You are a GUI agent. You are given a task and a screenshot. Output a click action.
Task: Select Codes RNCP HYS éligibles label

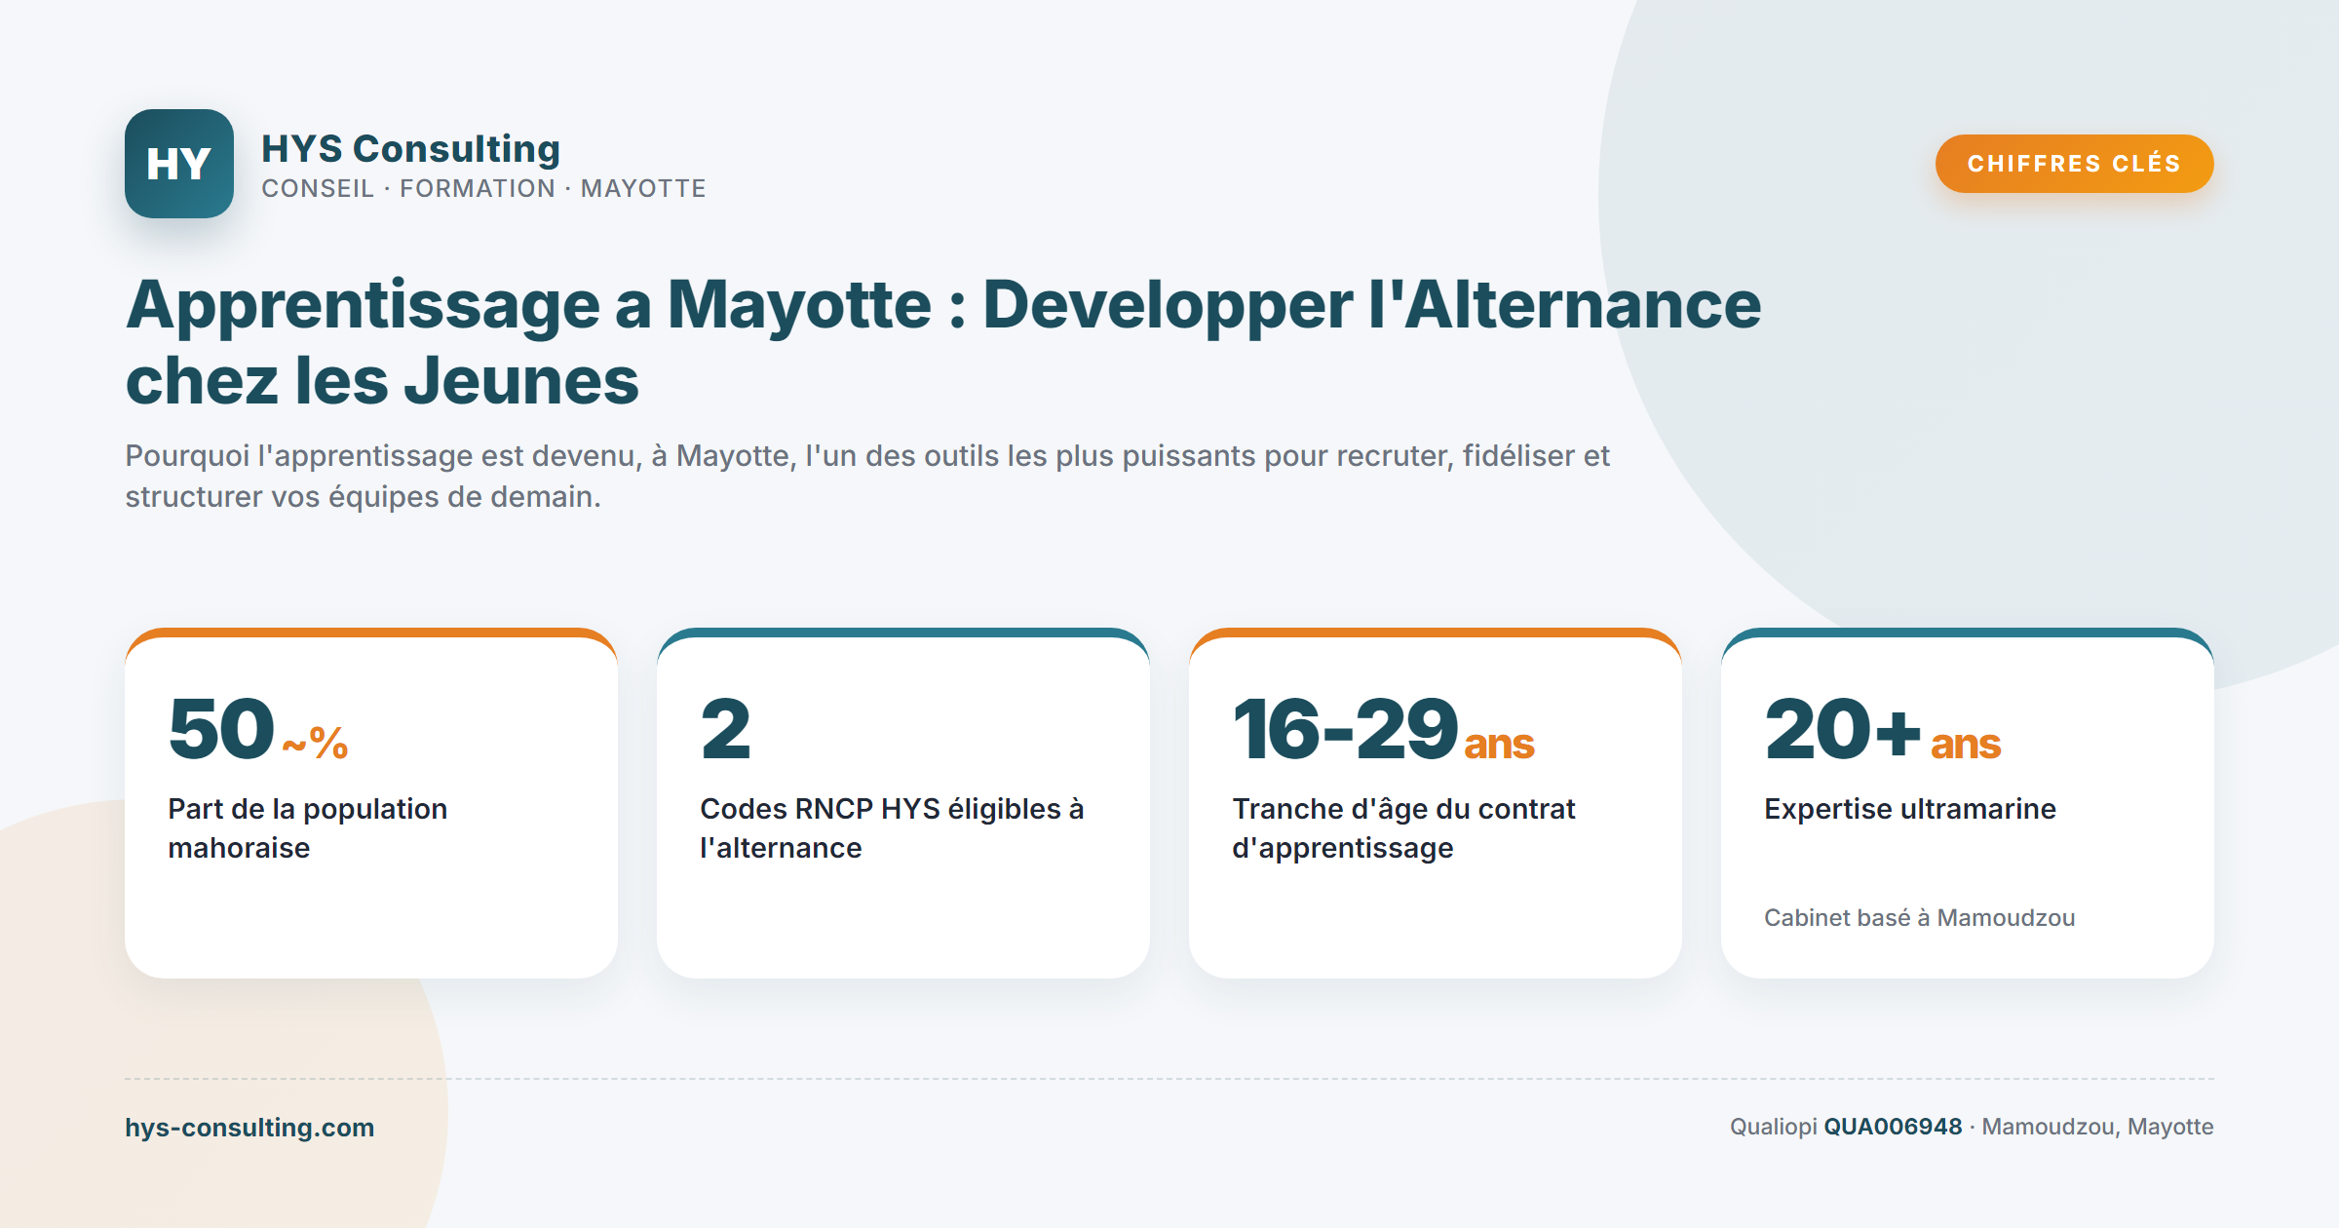(x=892, y=828)
